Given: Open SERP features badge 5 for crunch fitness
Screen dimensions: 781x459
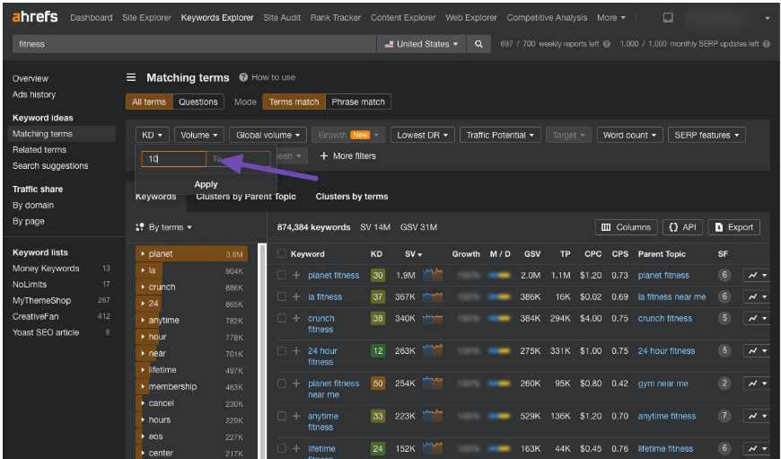Looking at the screenshot, I should tap(724, 318).
